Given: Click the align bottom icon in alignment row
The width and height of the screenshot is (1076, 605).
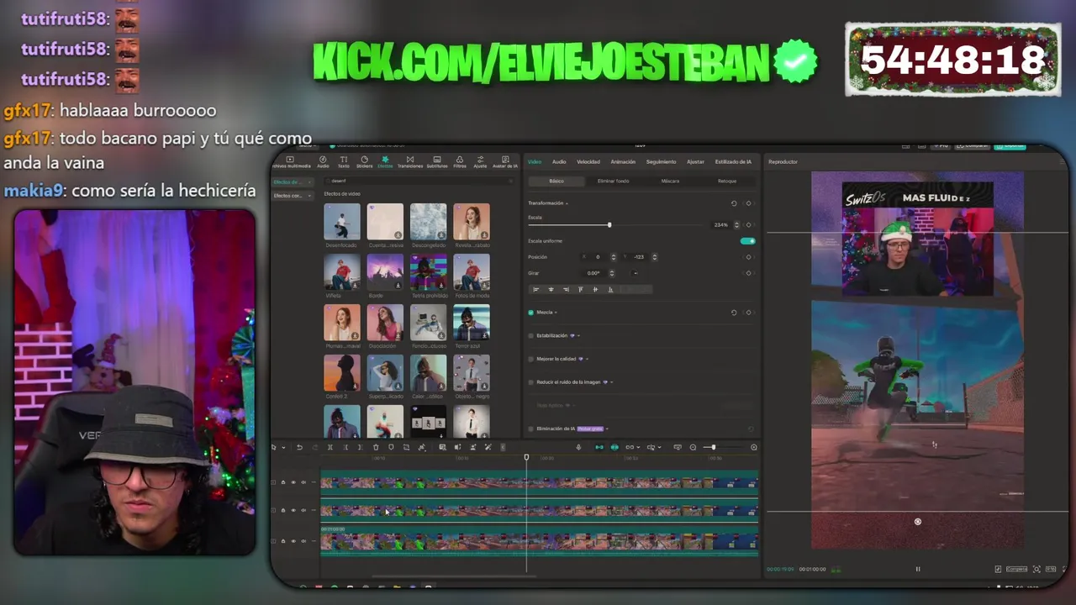Looking at the screenshot, I should pos(610,289).
